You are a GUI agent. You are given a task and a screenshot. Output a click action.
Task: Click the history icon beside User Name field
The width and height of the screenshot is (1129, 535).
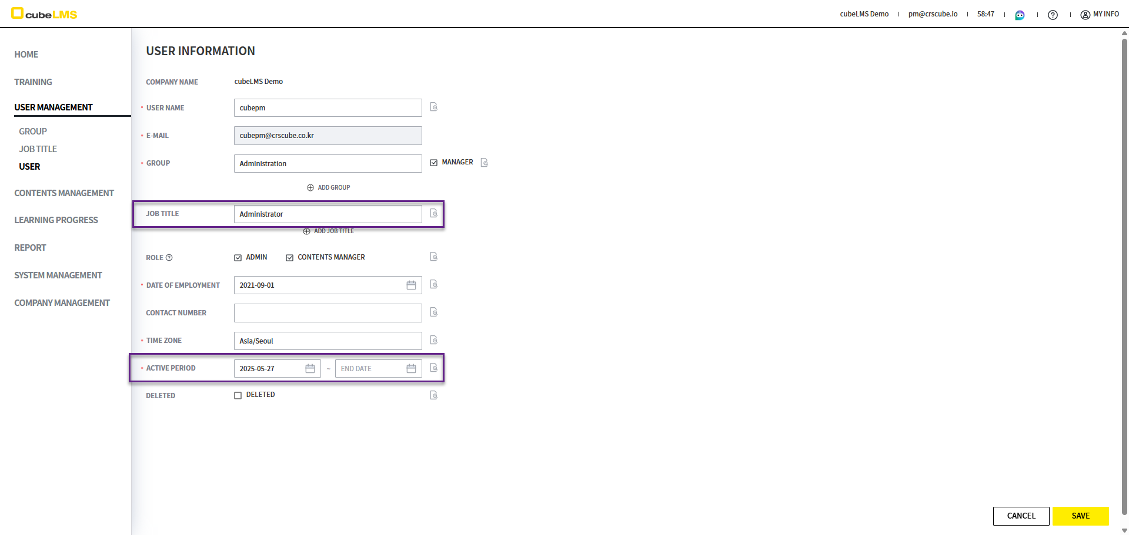click(x=433, y=107)
